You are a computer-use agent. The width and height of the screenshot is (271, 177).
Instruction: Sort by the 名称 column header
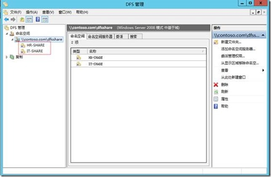click(147, 51)
